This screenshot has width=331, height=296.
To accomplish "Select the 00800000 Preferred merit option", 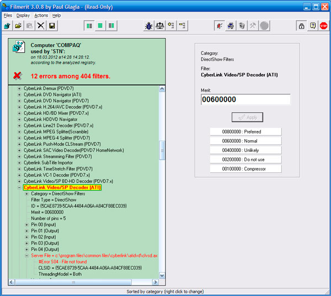I will click(245, 131).
